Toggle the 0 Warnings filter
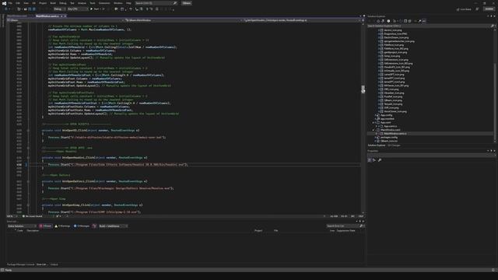The image size is (498, 280). pyautogui.click(x=62, y=226)
